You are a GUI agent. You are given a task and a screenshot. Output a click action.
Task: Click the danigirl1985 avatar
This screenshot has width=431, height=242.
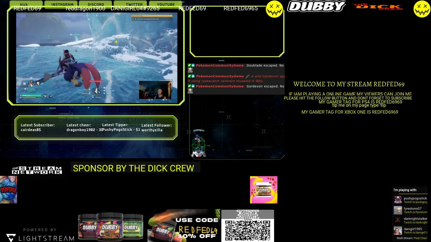398,231
